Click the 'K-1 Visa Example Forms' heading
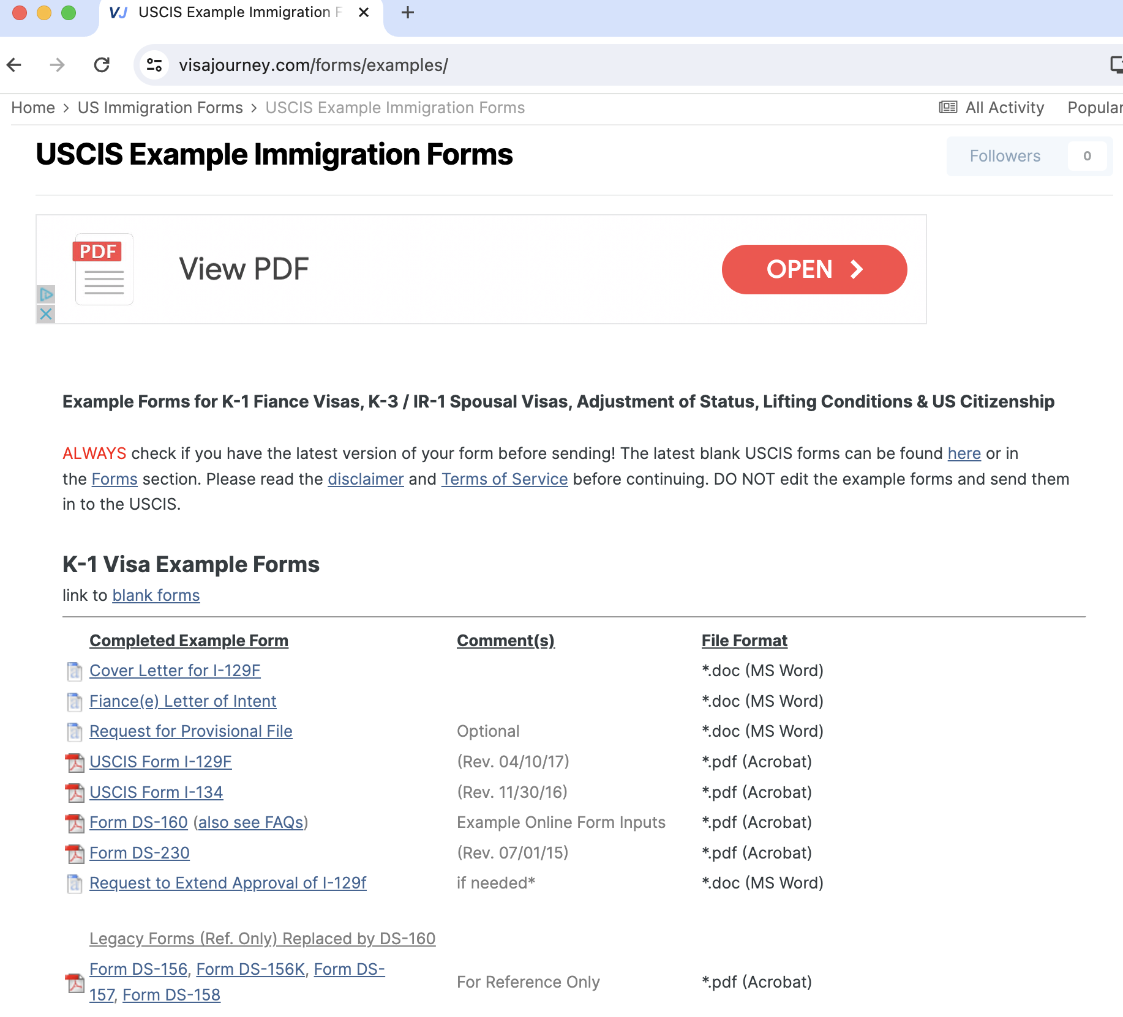Screen dimensions: 1123x1017 [x=191, y=564]
